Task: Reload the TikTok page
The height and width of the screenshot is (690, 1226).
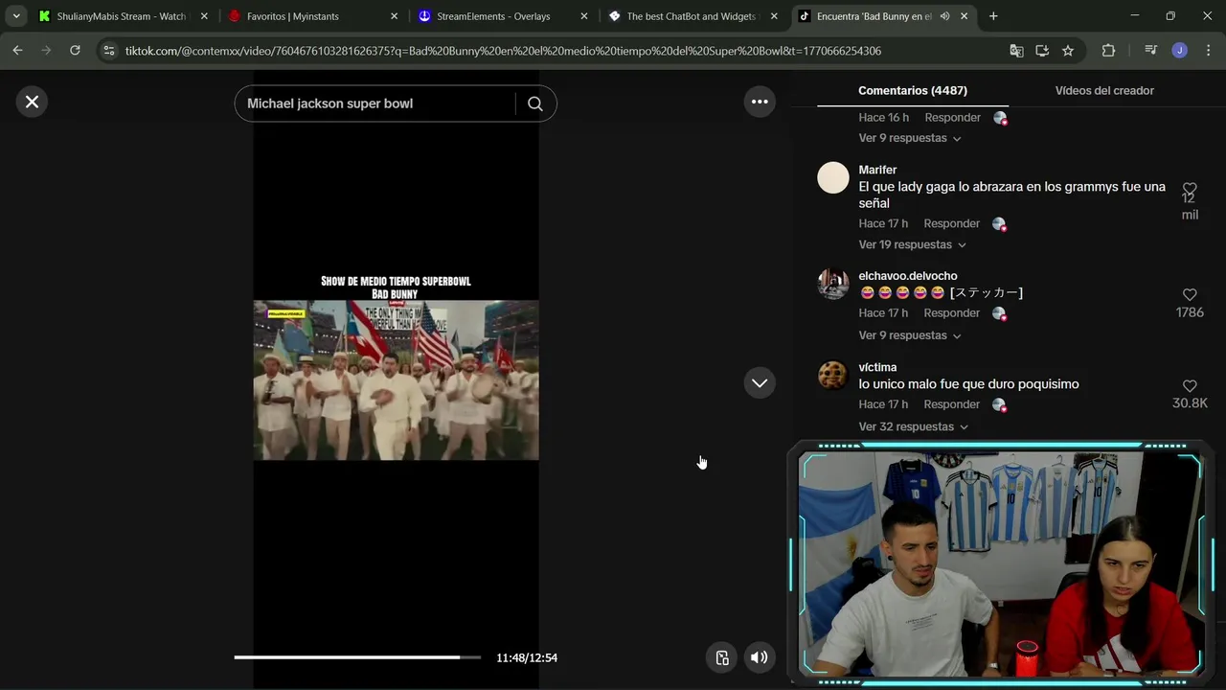Action: point(75,50)
